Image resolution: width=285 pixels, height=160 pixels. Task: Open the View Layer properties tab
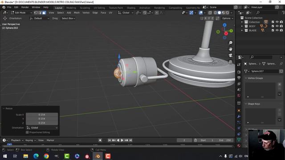(x=239, y=84)
